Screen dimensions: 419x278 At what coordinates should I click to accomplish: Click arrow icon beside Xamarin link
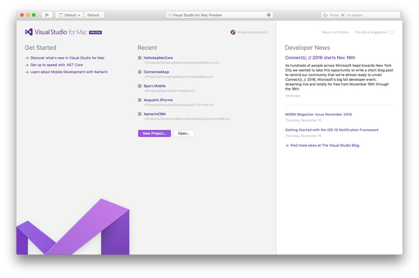point(27,72)
